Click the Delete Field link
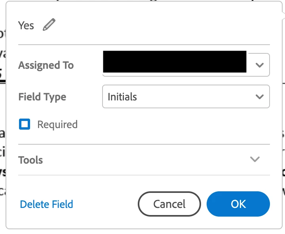This screenshot has width=285, height=234. pos(46,204)
